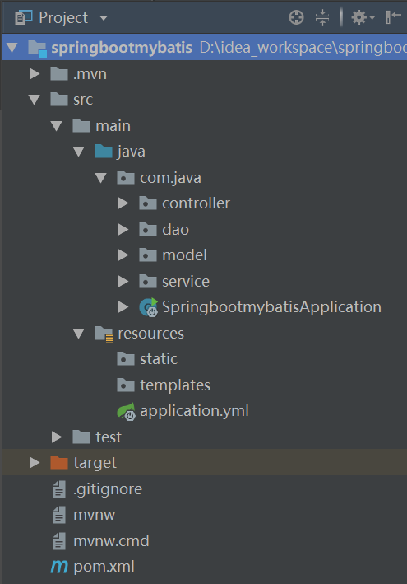The width and height of the screenshot is (407, 584).
Task: Click the resources folder icon
Action: [x=104, y=334]
